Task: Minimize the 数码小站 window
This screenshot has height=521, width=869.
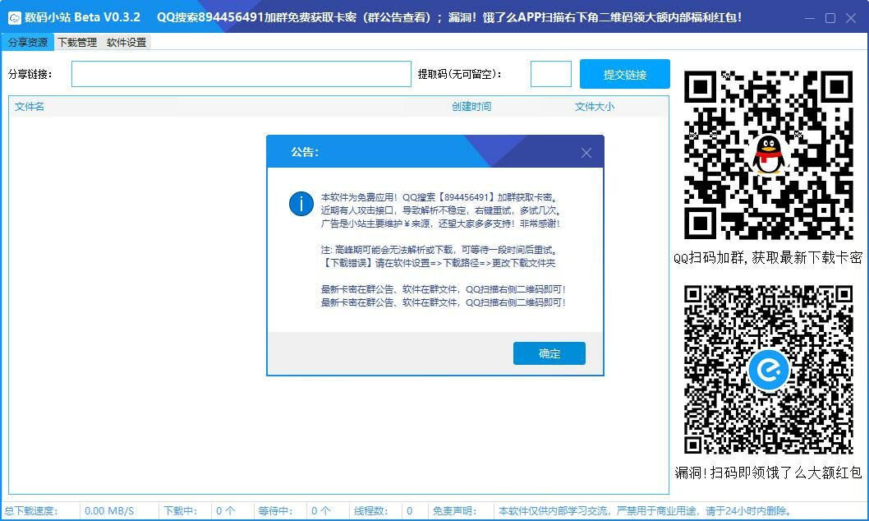Action: 810,17
